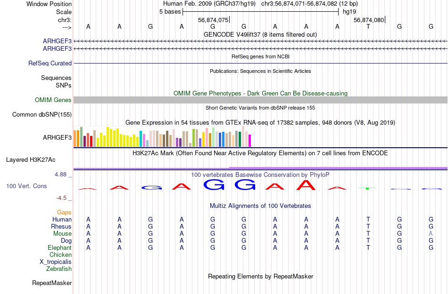The width and height of the screenshot is (448, 294).
Task: Click the tallest red A in conservation logo
Action: click(x=306, y=185)
